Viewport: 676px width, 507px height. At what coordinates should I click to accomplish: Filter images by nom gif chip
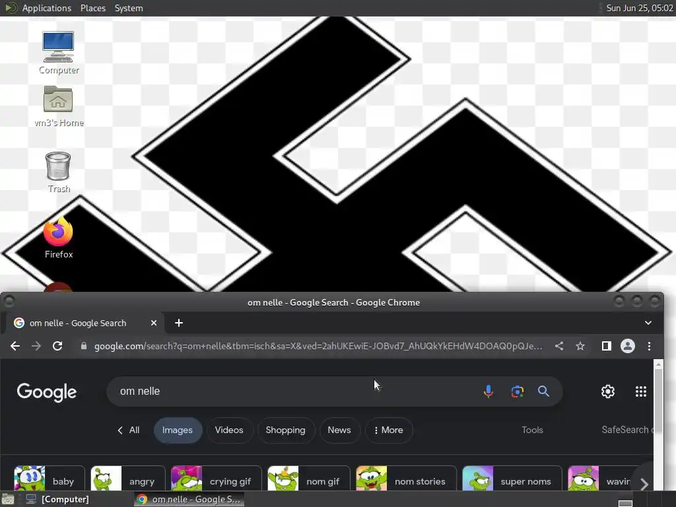point(309,479)
